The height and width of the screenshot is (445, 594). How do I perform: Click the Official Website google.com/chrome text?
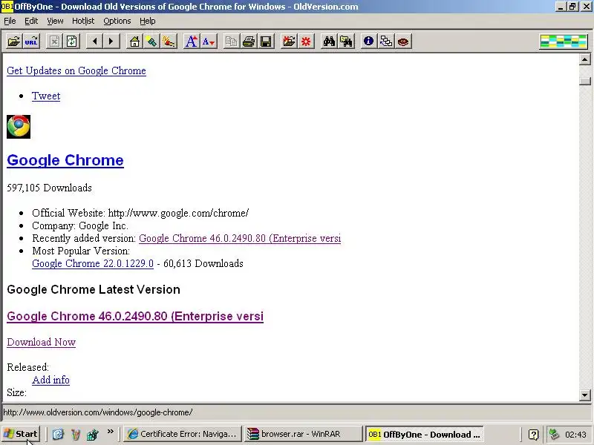coord(140,213)
